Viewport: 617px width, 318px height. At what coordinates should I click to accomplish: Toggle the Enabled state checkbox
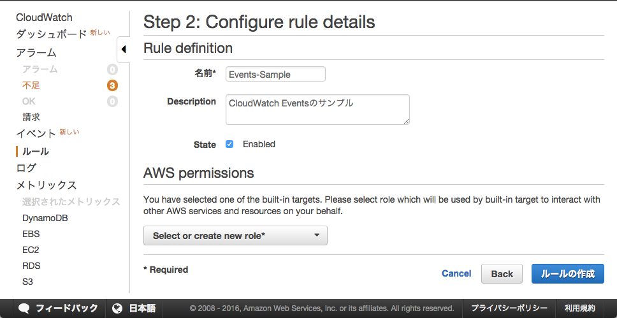coord(229,144)
